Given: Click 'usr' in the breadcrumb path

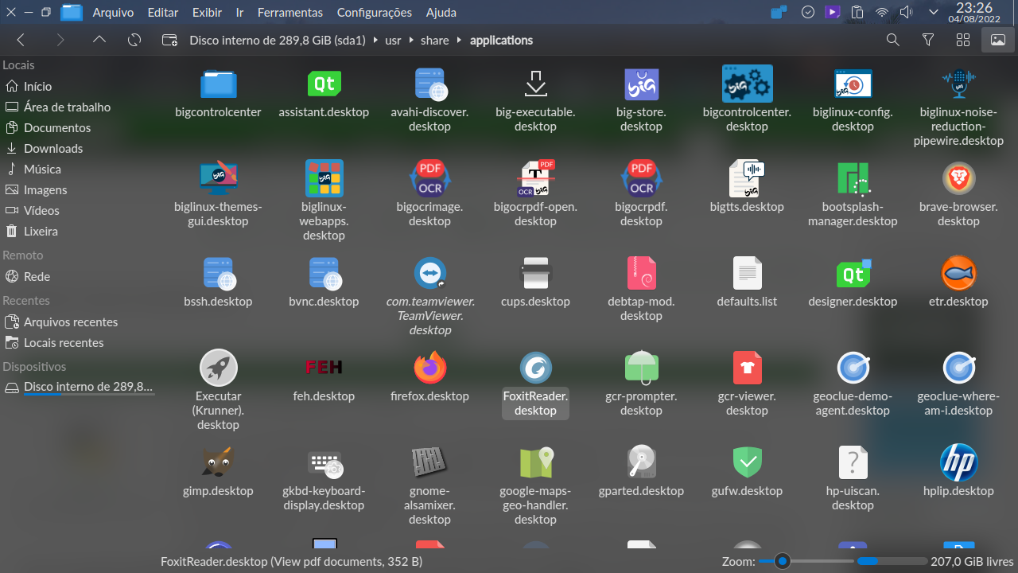Looking at the screenshot, I should point(393,40).
